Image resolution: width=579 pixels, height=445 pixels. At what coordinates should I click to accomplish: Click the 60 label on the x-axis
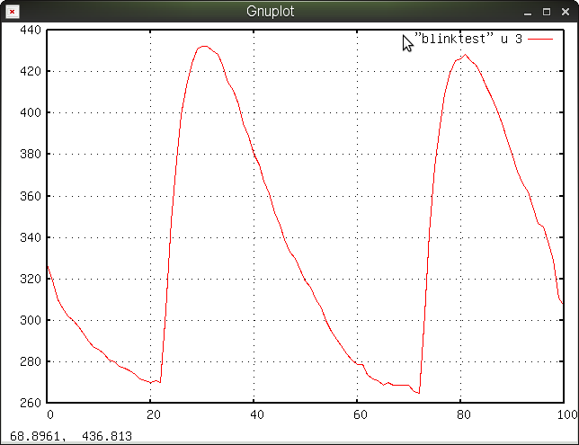[x=360, y=414]
